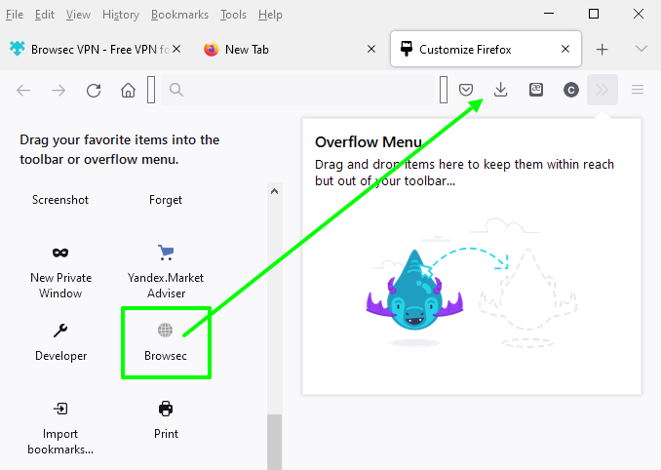Expand the overflow menu chevron button

603,90
